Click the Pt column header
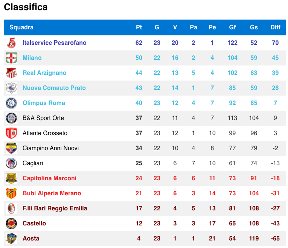 [x=139, y=27]
